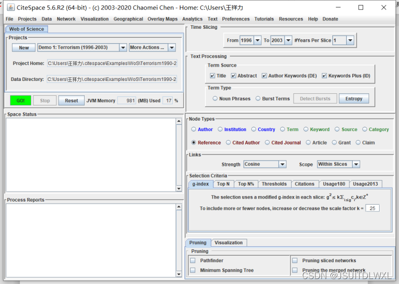Open the File menu
This screenshot has height=284, width=399.
click(9, 19)
